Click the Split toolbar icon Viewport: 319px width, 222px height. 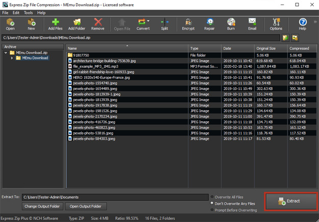pyautogui.click(x=164, y=24)
